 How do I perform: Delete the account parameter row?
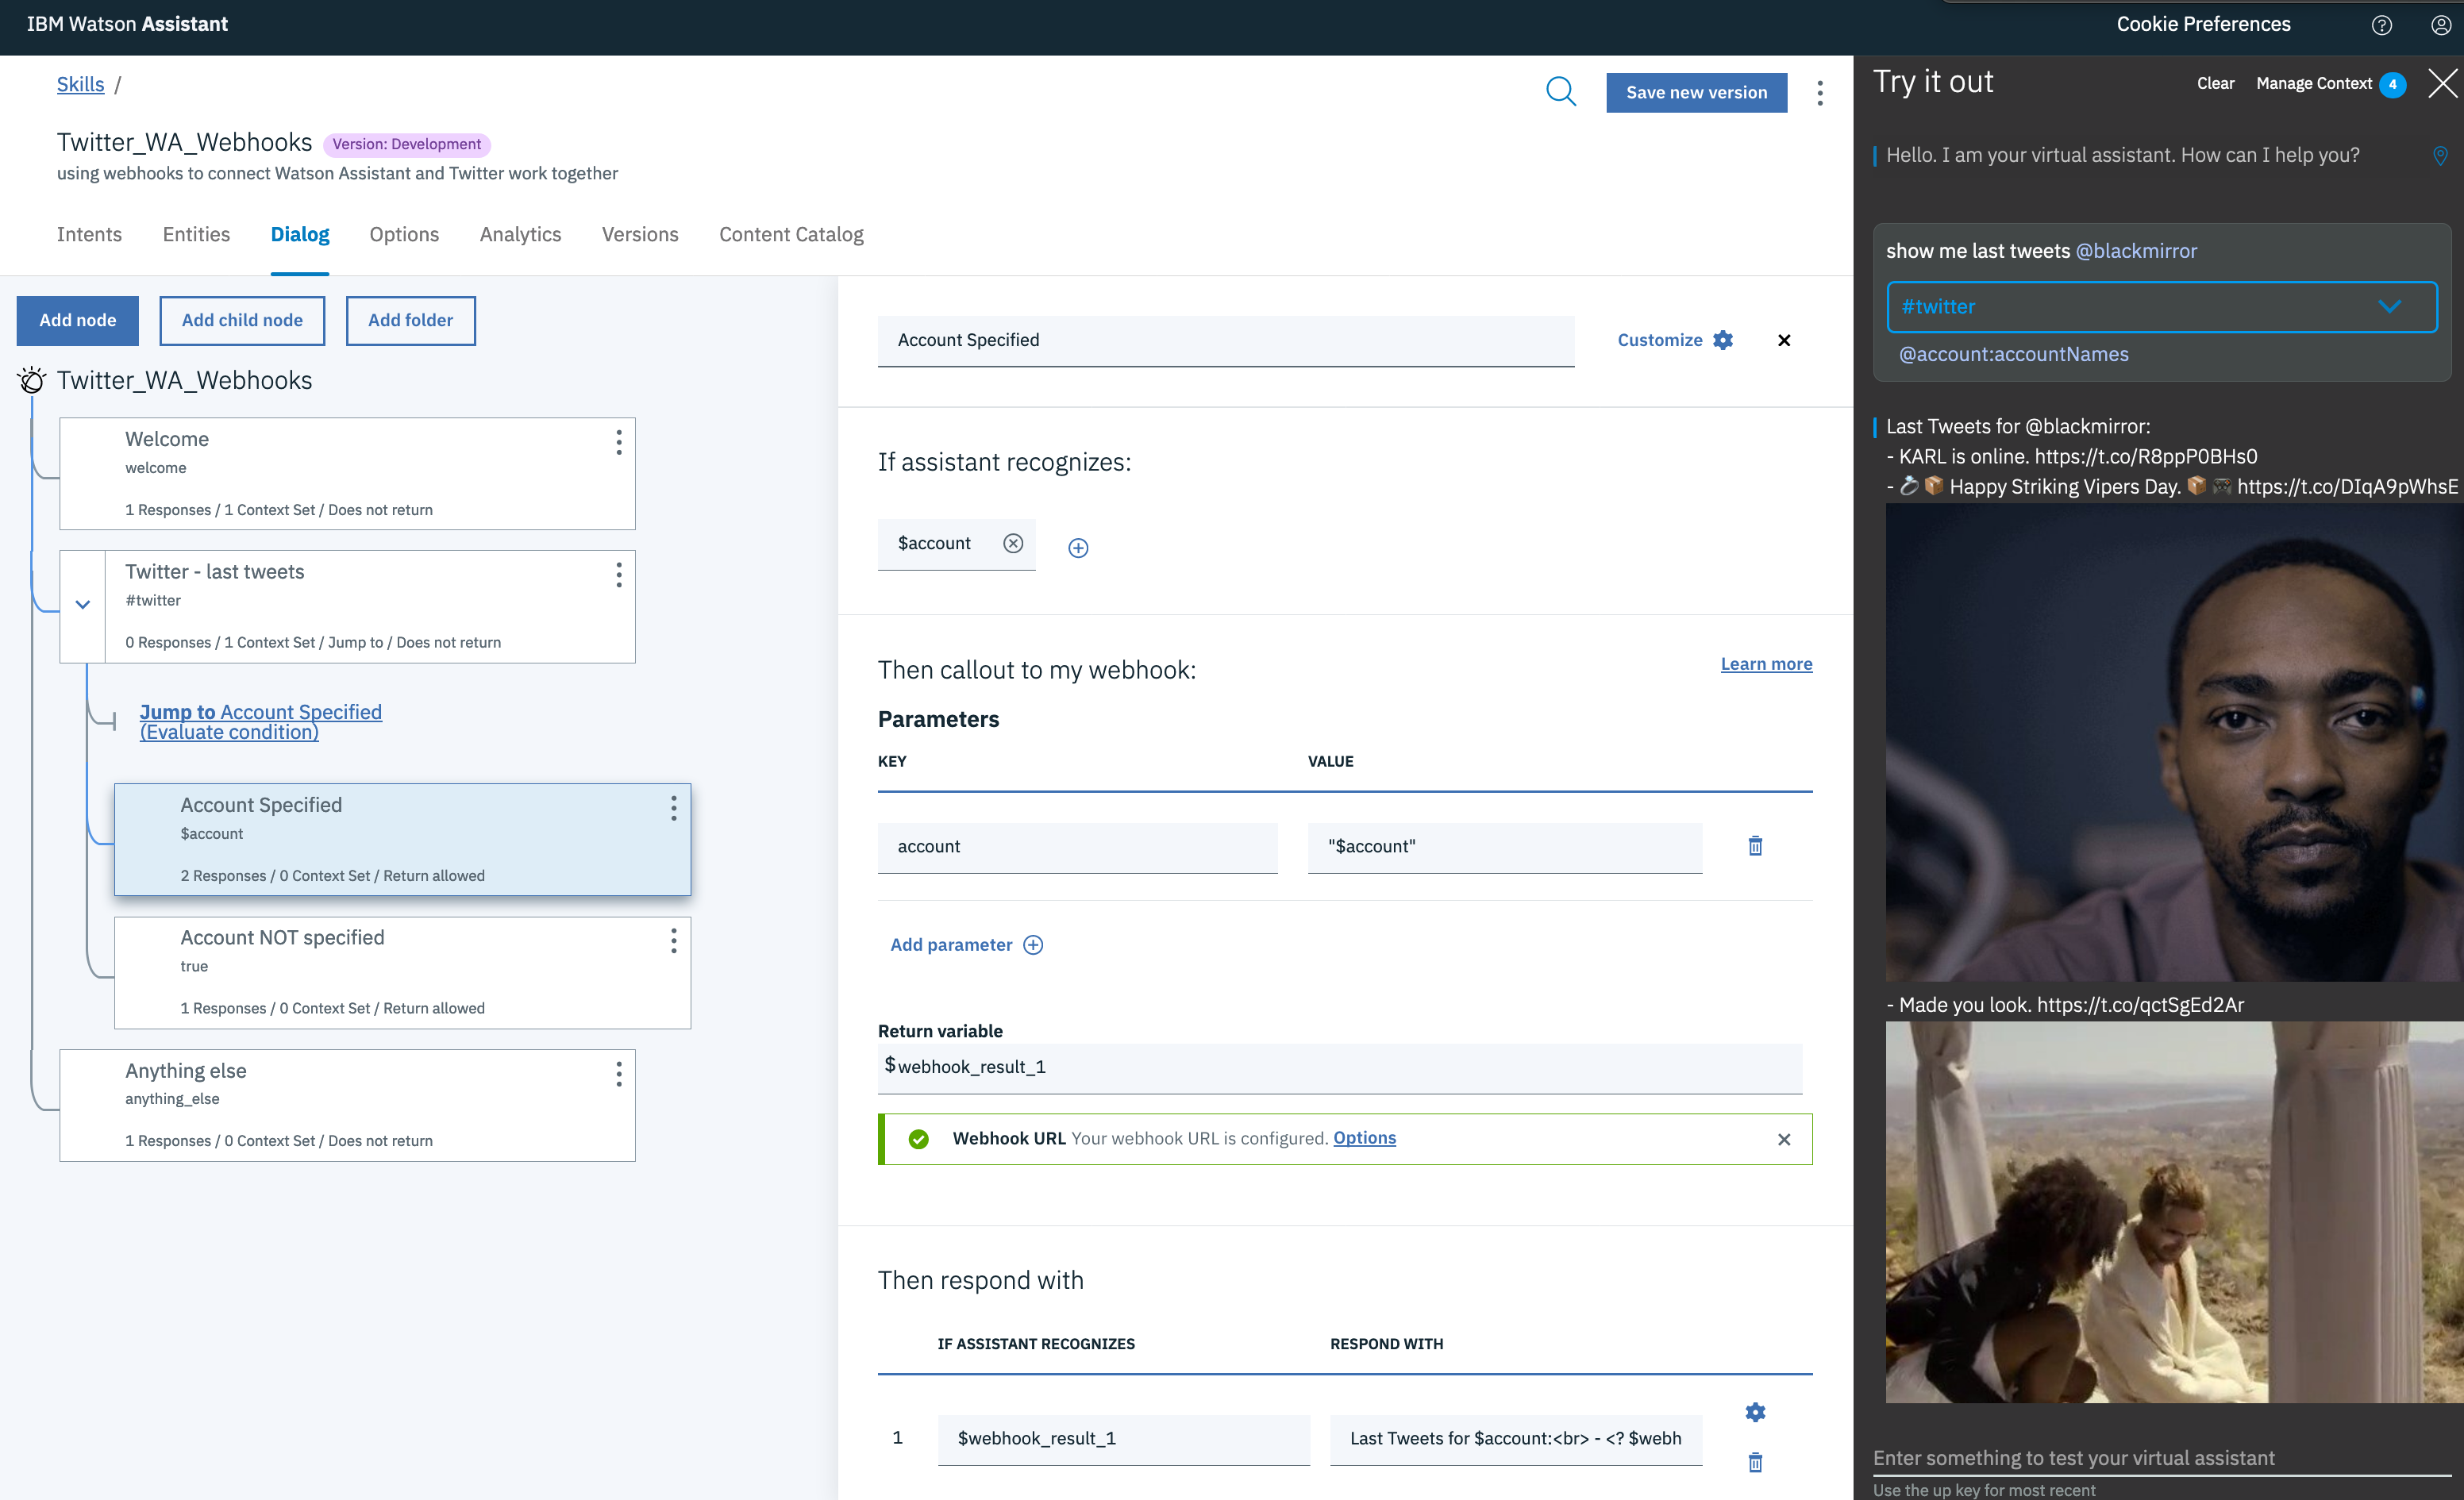1755,846
